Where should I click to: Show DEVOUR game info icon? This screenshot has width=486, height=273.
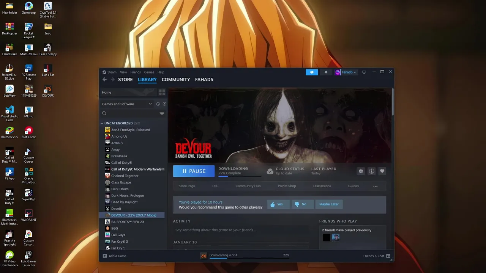pyautogui.click(x=371, y=171)
